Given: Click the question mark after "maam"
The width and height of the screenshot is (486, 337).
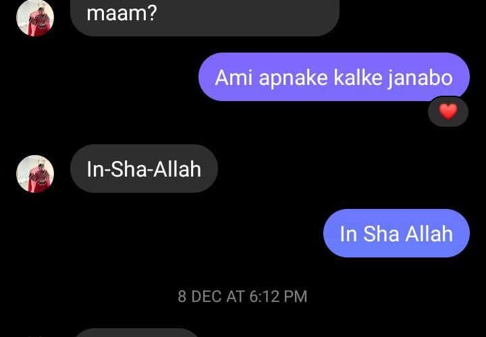Looking at the screenshot, I should [152, 14].
